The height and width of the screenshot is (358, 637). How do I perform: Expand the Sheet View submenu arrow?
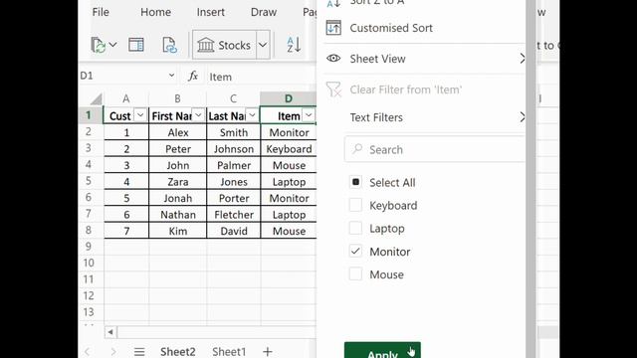click(523, 59)
